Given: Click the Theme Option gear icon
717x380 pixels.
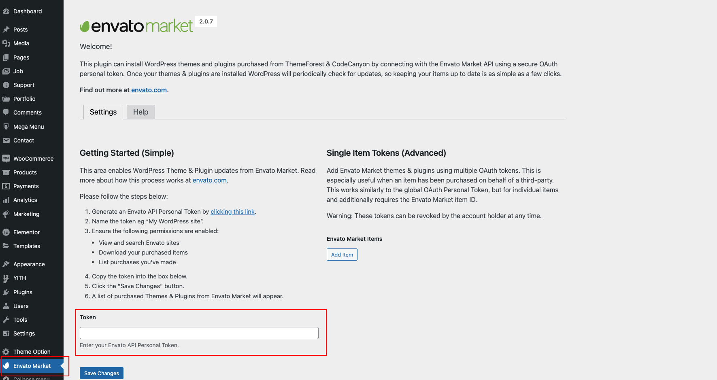Looking at the screenshot, I should [x=6, y=352].
